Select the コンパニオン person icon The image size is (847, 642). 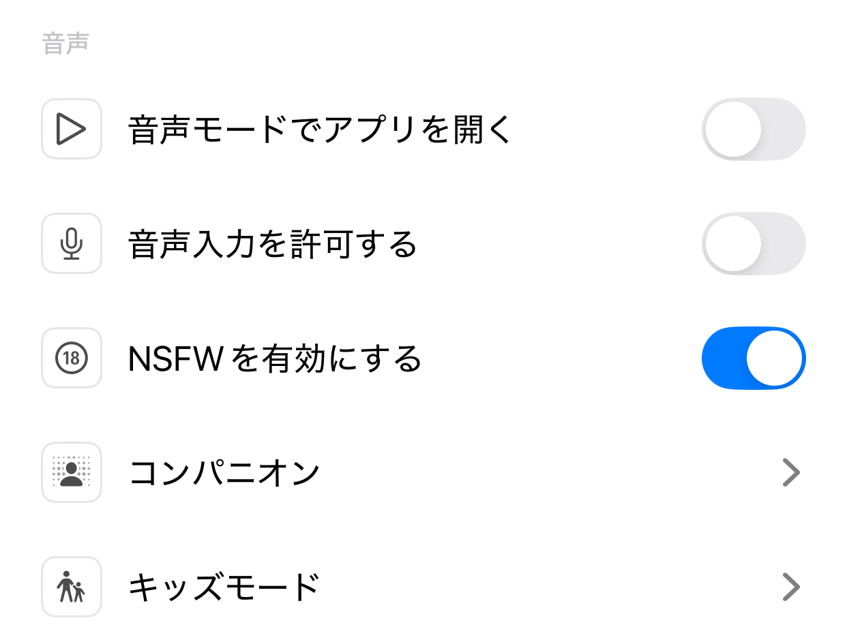(x=72, y=472)
